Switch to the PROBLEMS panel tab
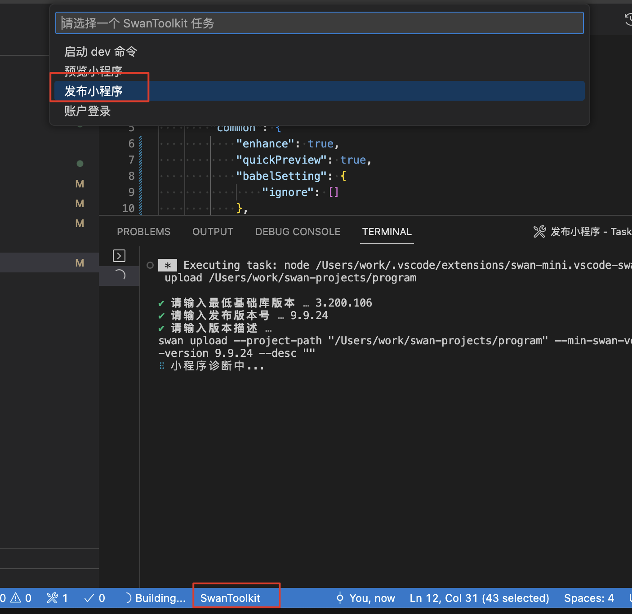This screenshot has height=614, width=632. click(x=143, y=231)
